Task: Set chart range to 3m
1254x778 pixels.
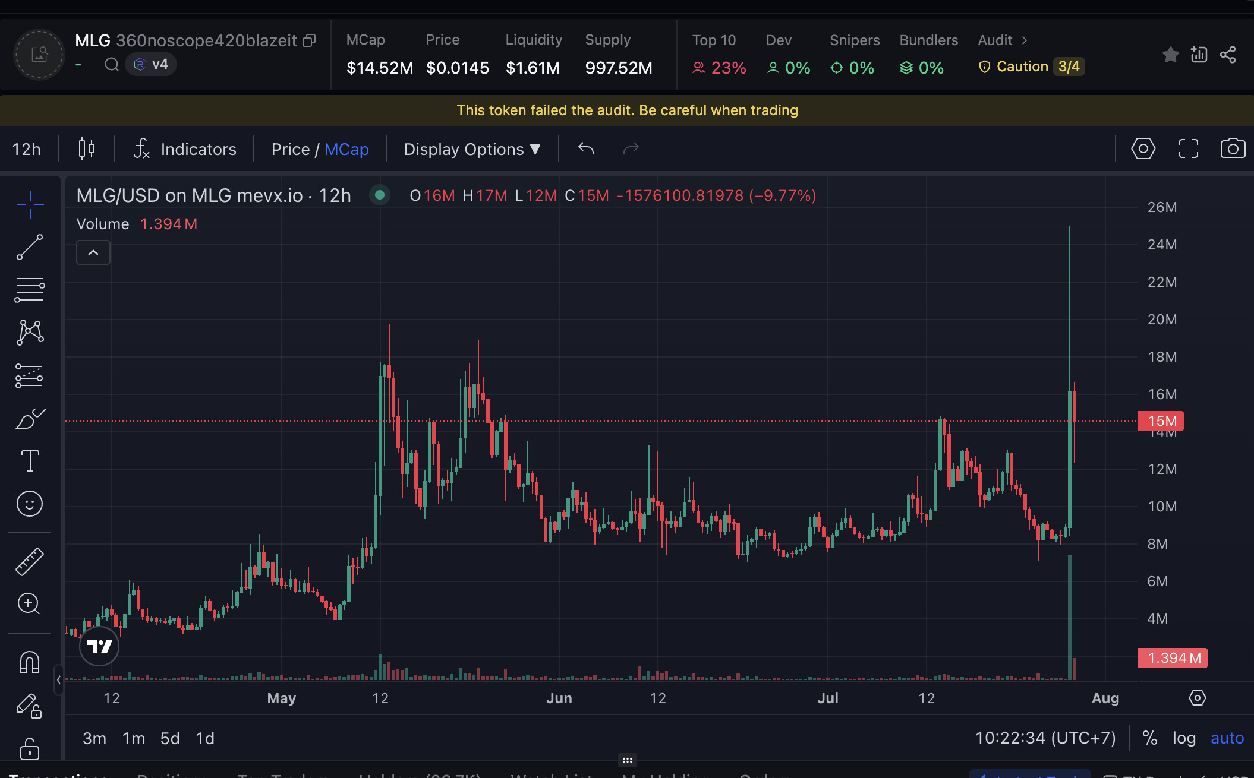Action: [94, 738]
